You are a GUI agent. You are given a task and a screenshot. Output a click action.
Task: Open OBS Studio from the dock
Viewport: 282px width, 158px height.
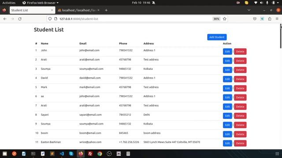click(109, 154)
